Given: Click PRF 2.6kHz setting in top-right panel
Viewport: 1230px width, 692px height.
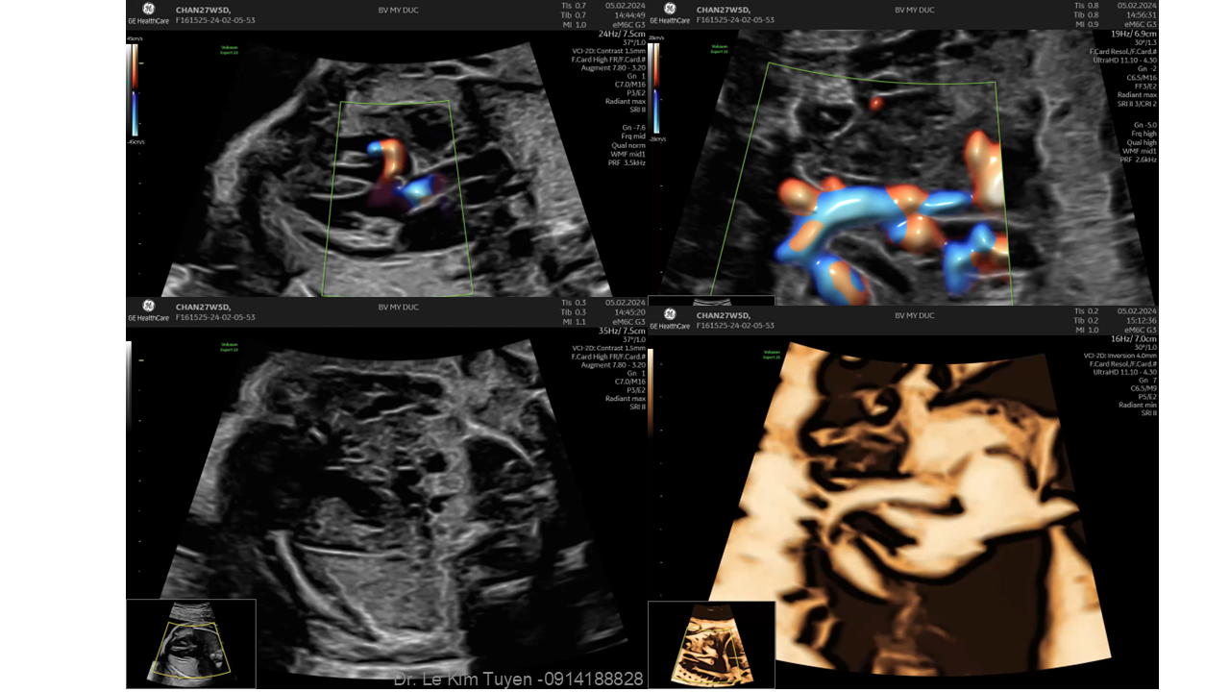Looking at the screenshot, I should pyautogui.click(x=1138, y=160).
